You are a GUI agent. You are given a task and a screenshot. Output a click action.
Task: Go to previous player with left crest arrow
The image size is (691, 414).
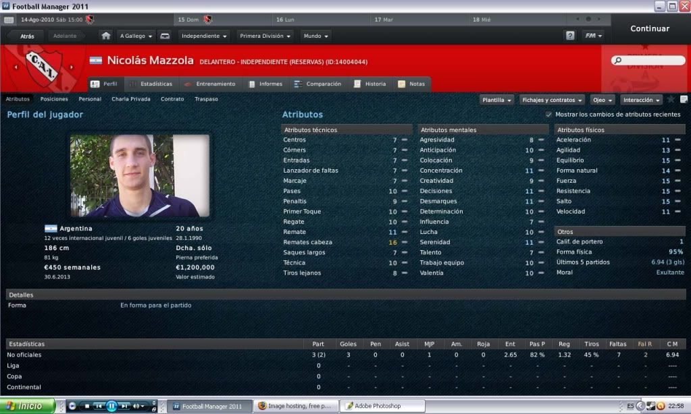[x=16, y=67]
